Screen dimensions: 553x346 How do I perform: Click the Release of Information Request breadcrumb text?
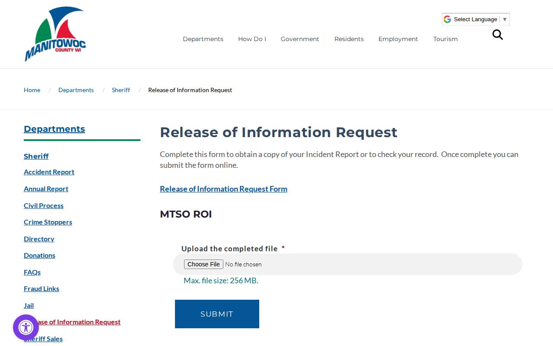click(x=190, y=90)
